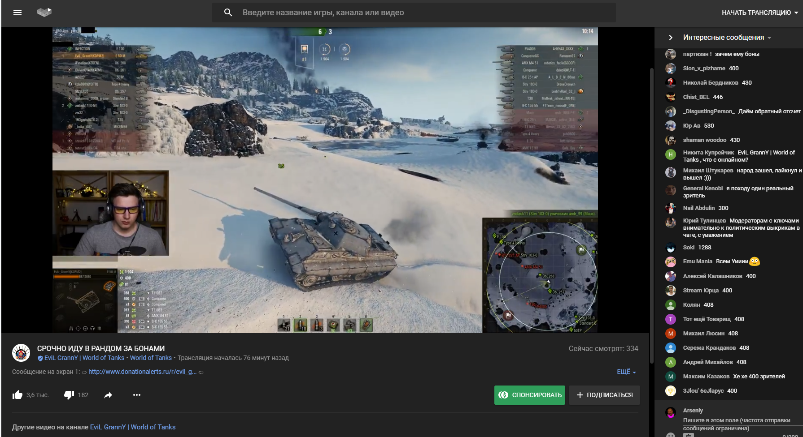Collapse chat with the chevron arrow

(x=671, y=38)
